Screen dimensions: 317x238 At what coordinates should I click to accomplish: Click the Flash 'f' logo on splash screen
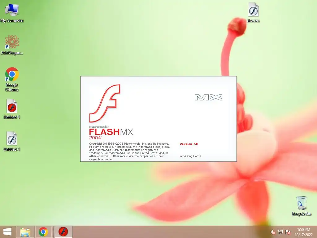click(x=105, y=104)
